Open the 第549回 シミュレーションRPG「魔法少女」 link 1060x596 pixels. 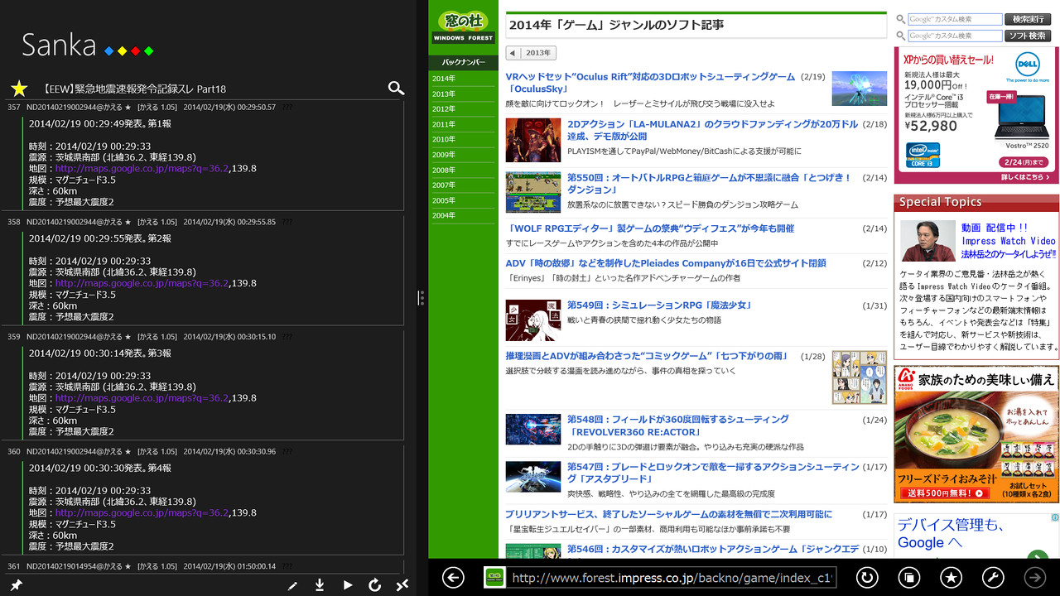[x=659, y=305]
